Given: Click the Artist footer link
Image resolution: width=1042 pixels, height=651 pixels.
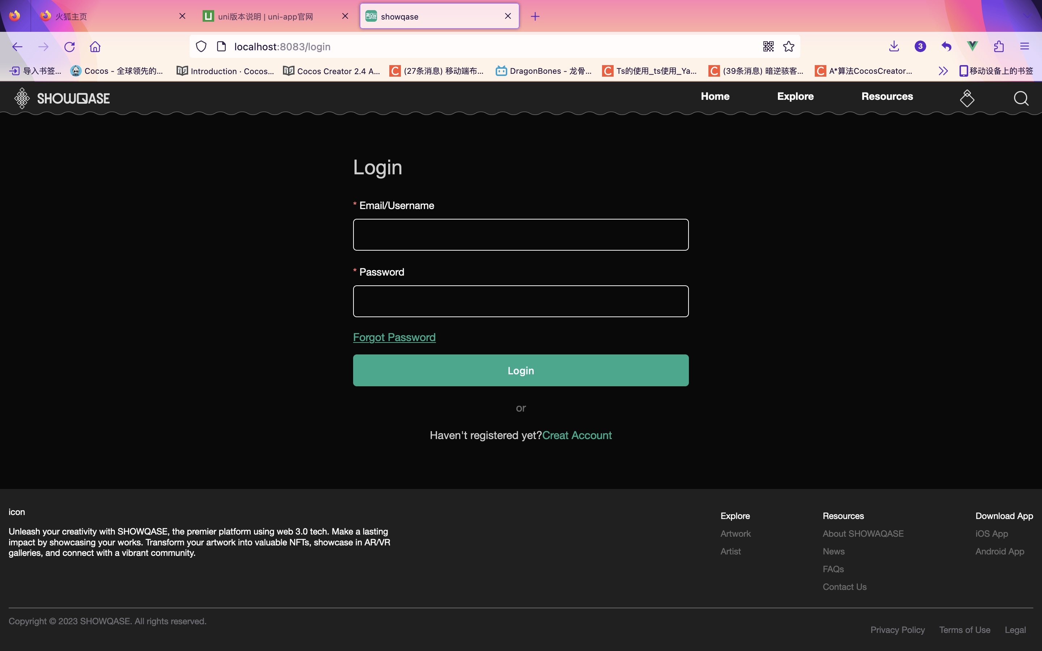Looking at the screenshot, I should pos(730,551).
